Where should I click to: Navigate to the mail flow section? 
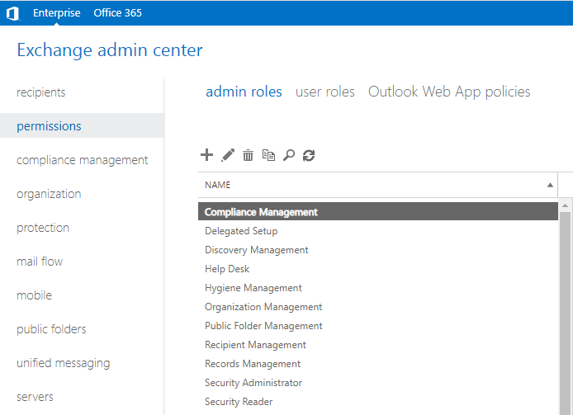(x=40, y=262)
